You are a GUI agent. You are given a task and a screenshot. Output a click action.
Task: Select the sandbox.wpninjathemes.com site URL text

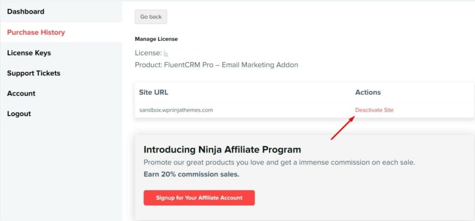point(176,110)
